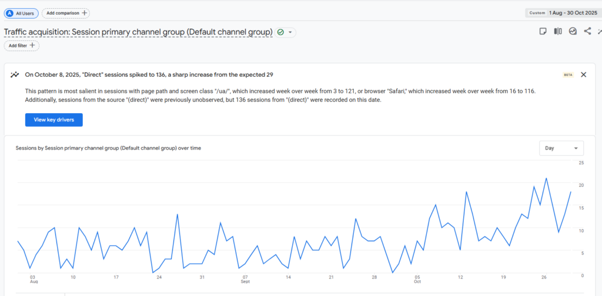Click the 07 Sept axis label
Image resolution: width=602 pixels, height=296 pixels.
coord(245,279)
